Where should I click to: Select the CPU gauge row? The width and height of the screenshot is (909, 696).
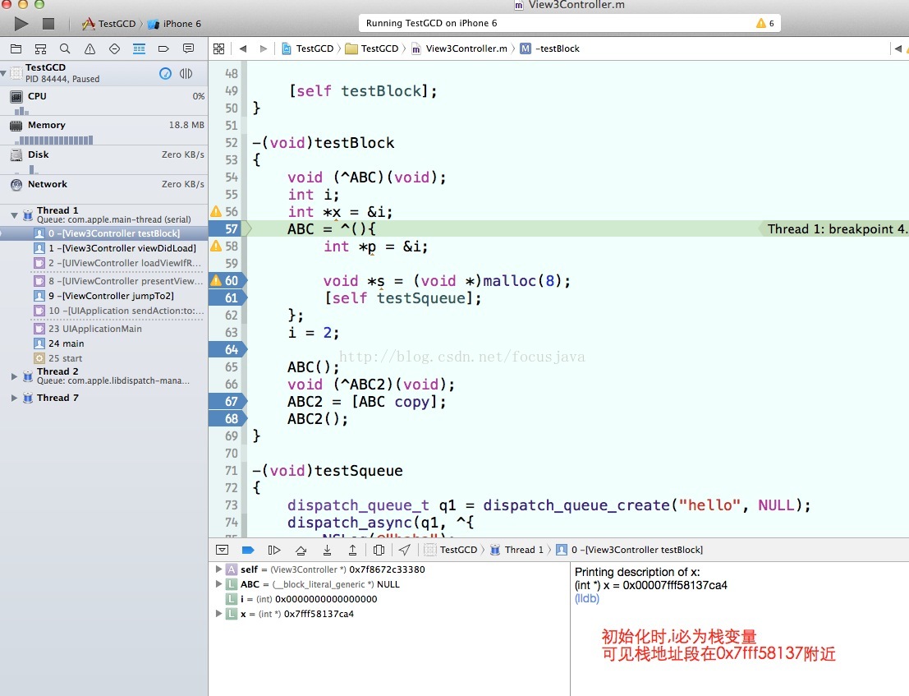tap(104, 101)
